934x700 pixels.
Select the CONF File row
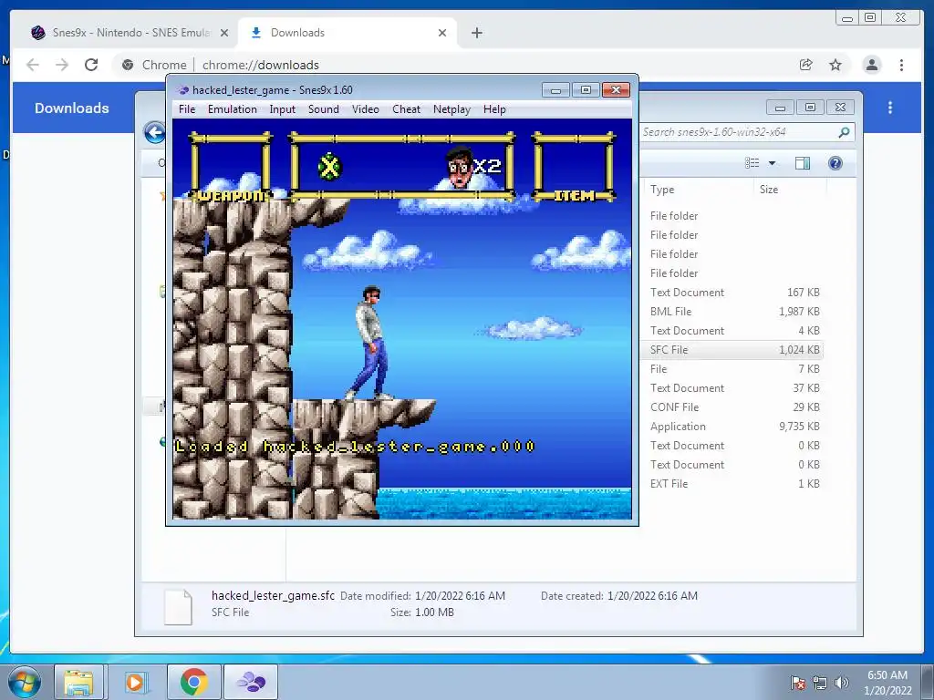point(732,407)
